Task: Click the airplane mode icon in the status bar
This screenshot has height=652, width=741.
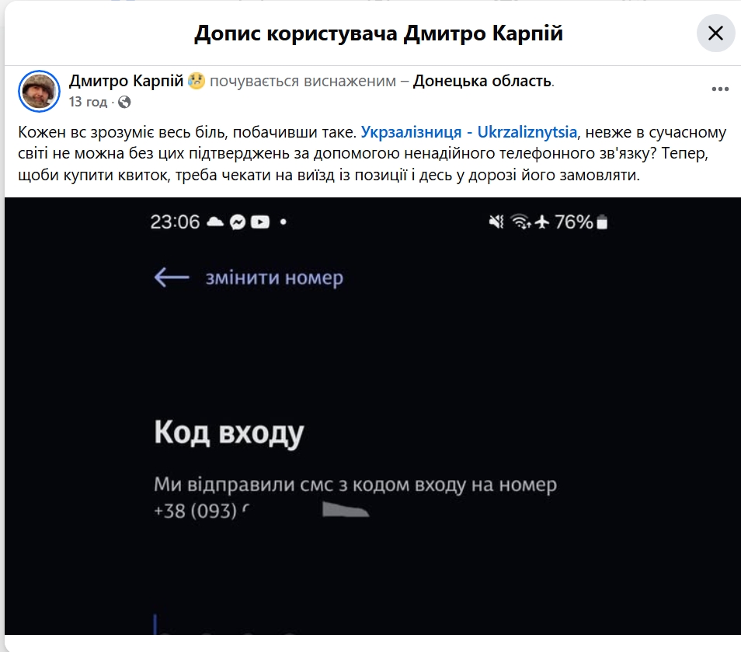Action: pos(542,222)
